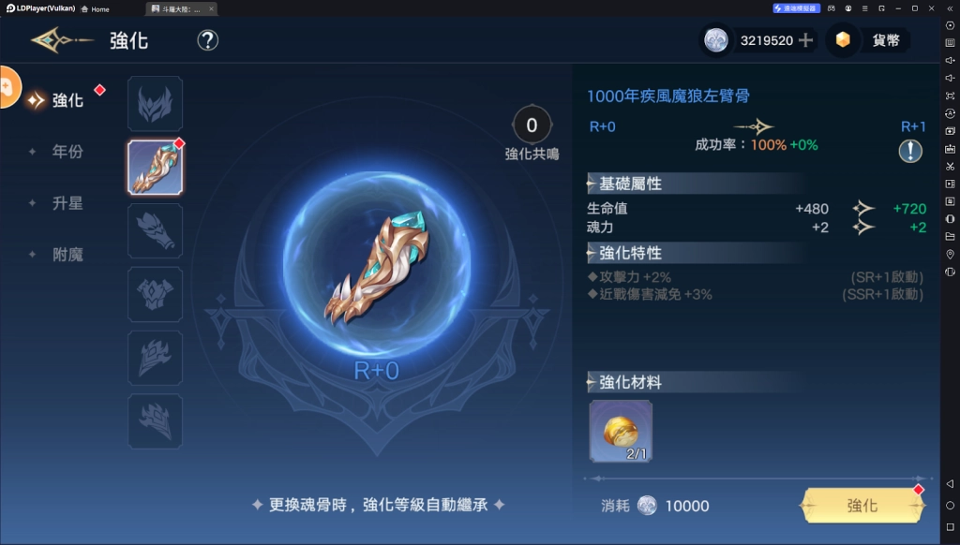Select the left arm bone slot

pos(155,167)
